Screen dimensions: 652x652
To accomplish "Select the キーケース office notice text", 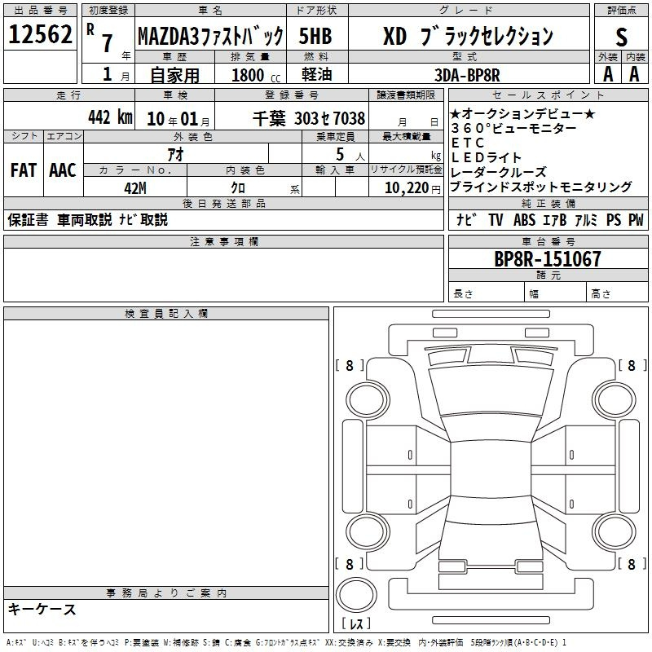I will pos(42,610).
